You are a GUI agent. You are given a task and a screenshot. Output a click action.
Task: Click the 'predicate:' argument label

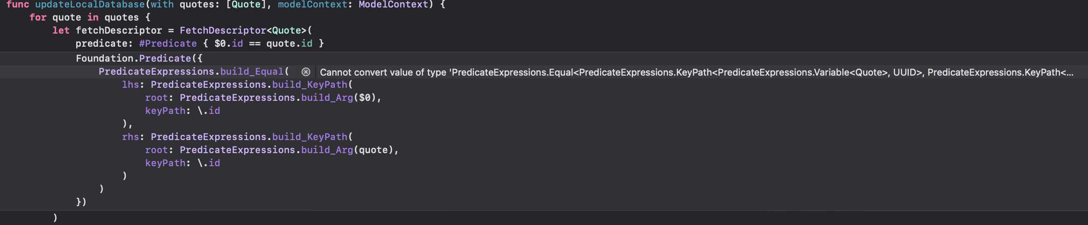[x=104, y=43]
